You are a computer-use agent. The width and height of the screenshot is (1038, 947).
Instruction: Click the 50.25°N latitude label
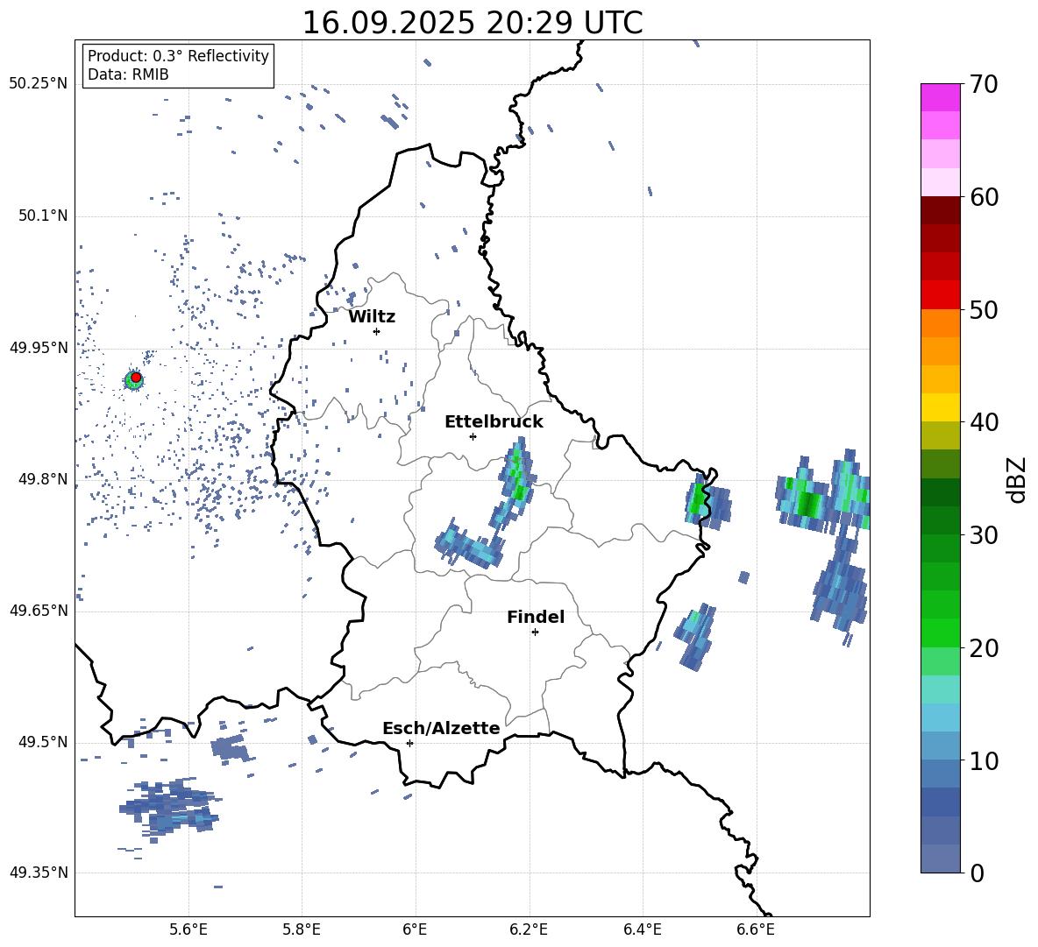point(39,84)
